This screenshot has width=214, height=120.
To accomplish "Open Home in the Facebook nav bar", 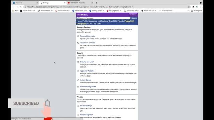I will point(79,21).
